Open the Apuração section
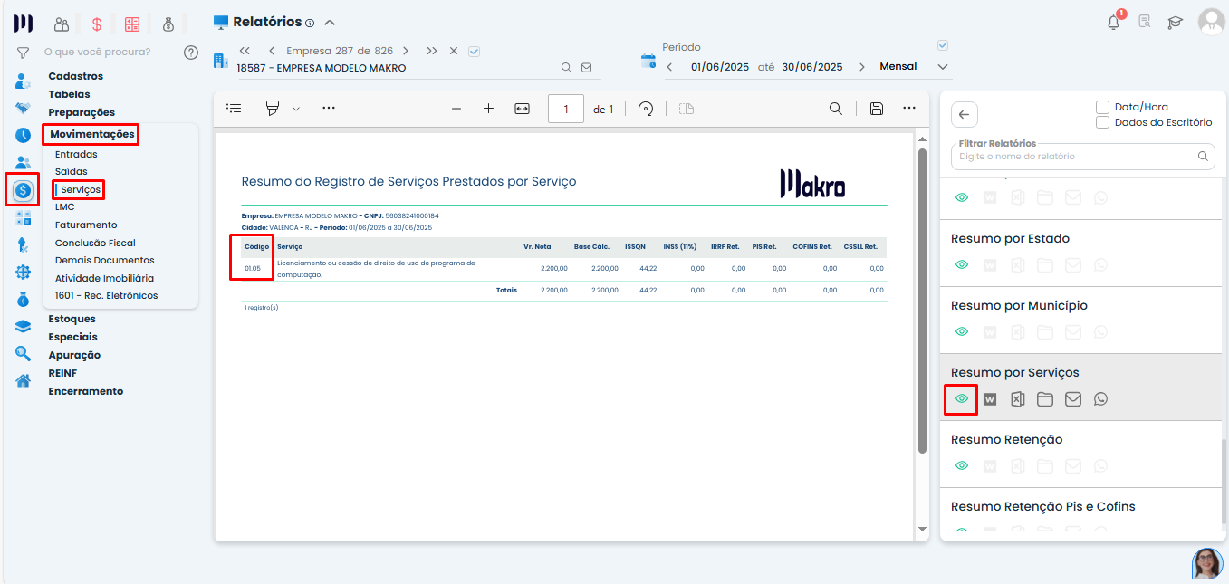Screen dimensions: 1229x584 pyautogui.click(x=74, y=355)
